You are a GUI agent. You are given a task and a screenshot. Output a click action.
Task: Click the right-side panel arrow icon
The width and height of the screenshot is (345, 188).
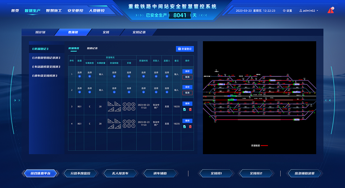[x=328, y=100]
